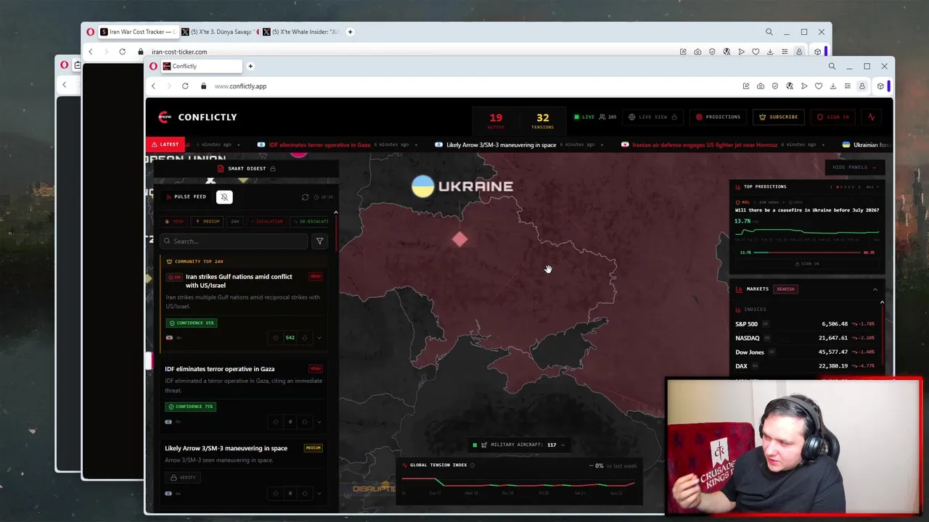Image resolution: width=929 pixels, height=522 pixels.
Task: Open the Military Aircraft 117 dropdown
Action: click(518, 445)
